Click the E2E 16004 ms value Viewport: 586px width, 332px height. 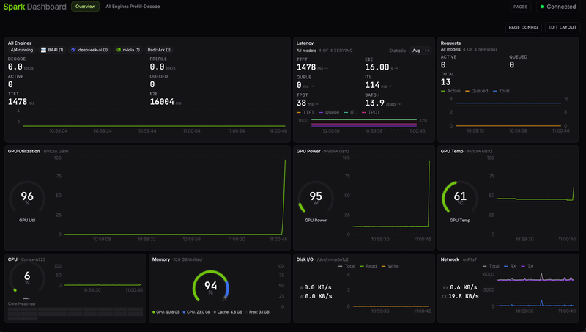166,102
